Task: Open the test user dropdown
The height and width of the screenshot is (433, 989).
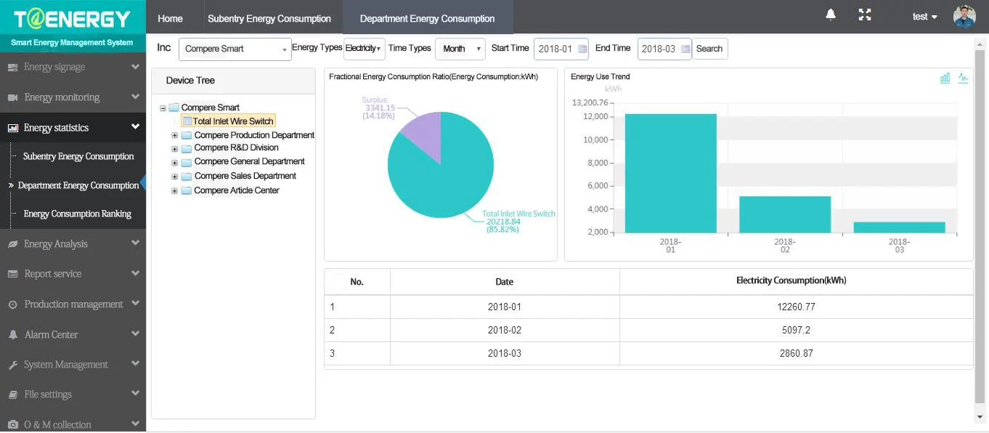Action: pyautogui.click(x=924, y=17)
